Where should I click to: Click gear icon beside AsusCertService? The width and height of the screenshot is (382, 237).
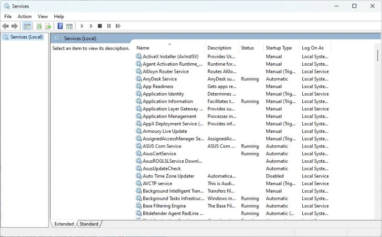pos(139,153)
